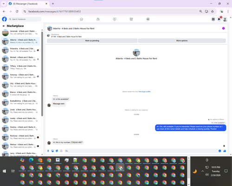Open the Tiffany conversation

[x=20, y=67]
